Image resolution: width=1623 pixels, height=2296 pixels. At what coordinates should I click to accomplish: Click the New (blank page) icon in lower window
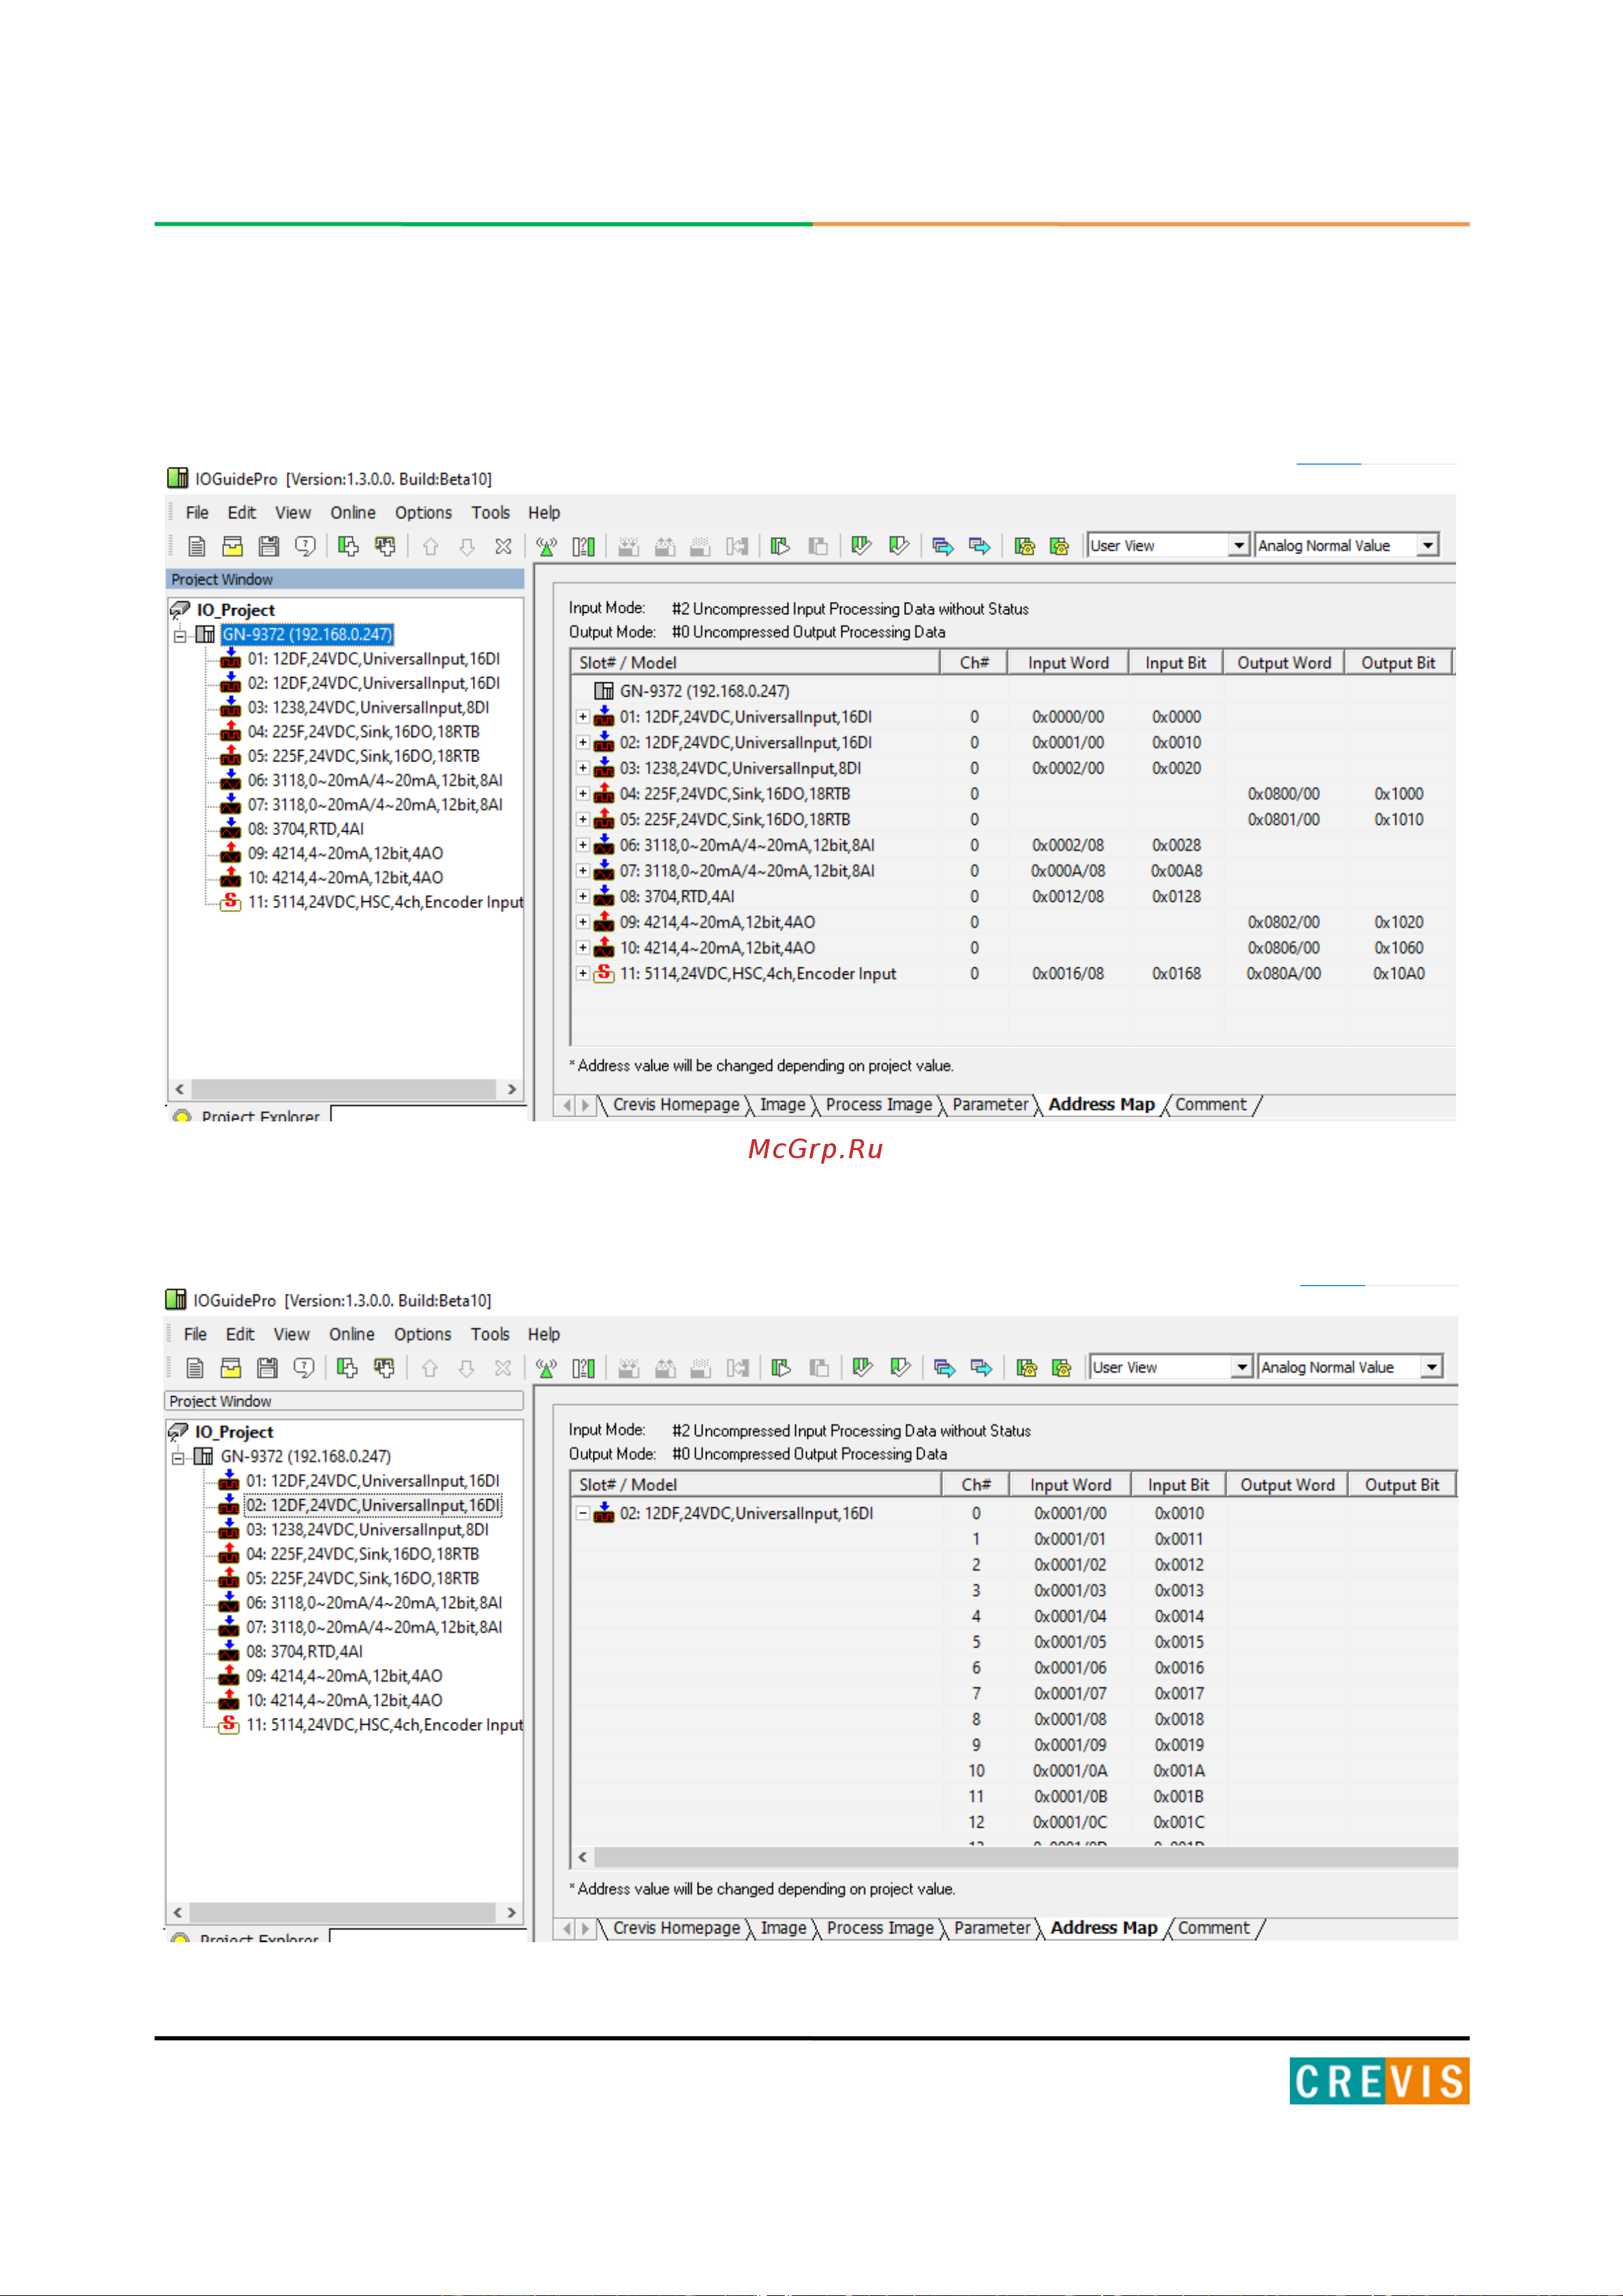(x=196, y=1368)
